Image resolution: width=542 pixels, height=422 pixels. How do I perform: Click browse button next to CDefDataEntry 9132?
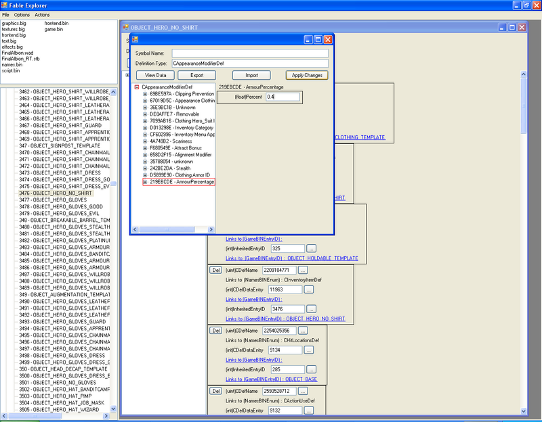coord(309,411)
